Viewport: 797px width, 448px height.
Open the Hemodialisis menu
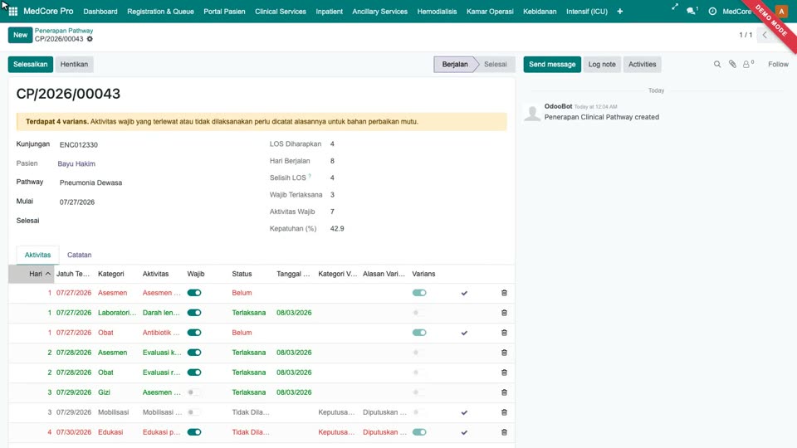(437, 11)
